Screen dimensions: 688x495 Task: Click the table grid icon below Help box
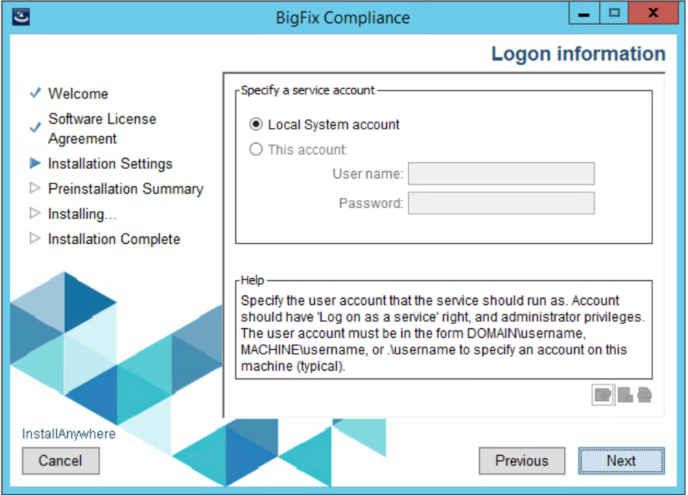click(x=625, y=395)
